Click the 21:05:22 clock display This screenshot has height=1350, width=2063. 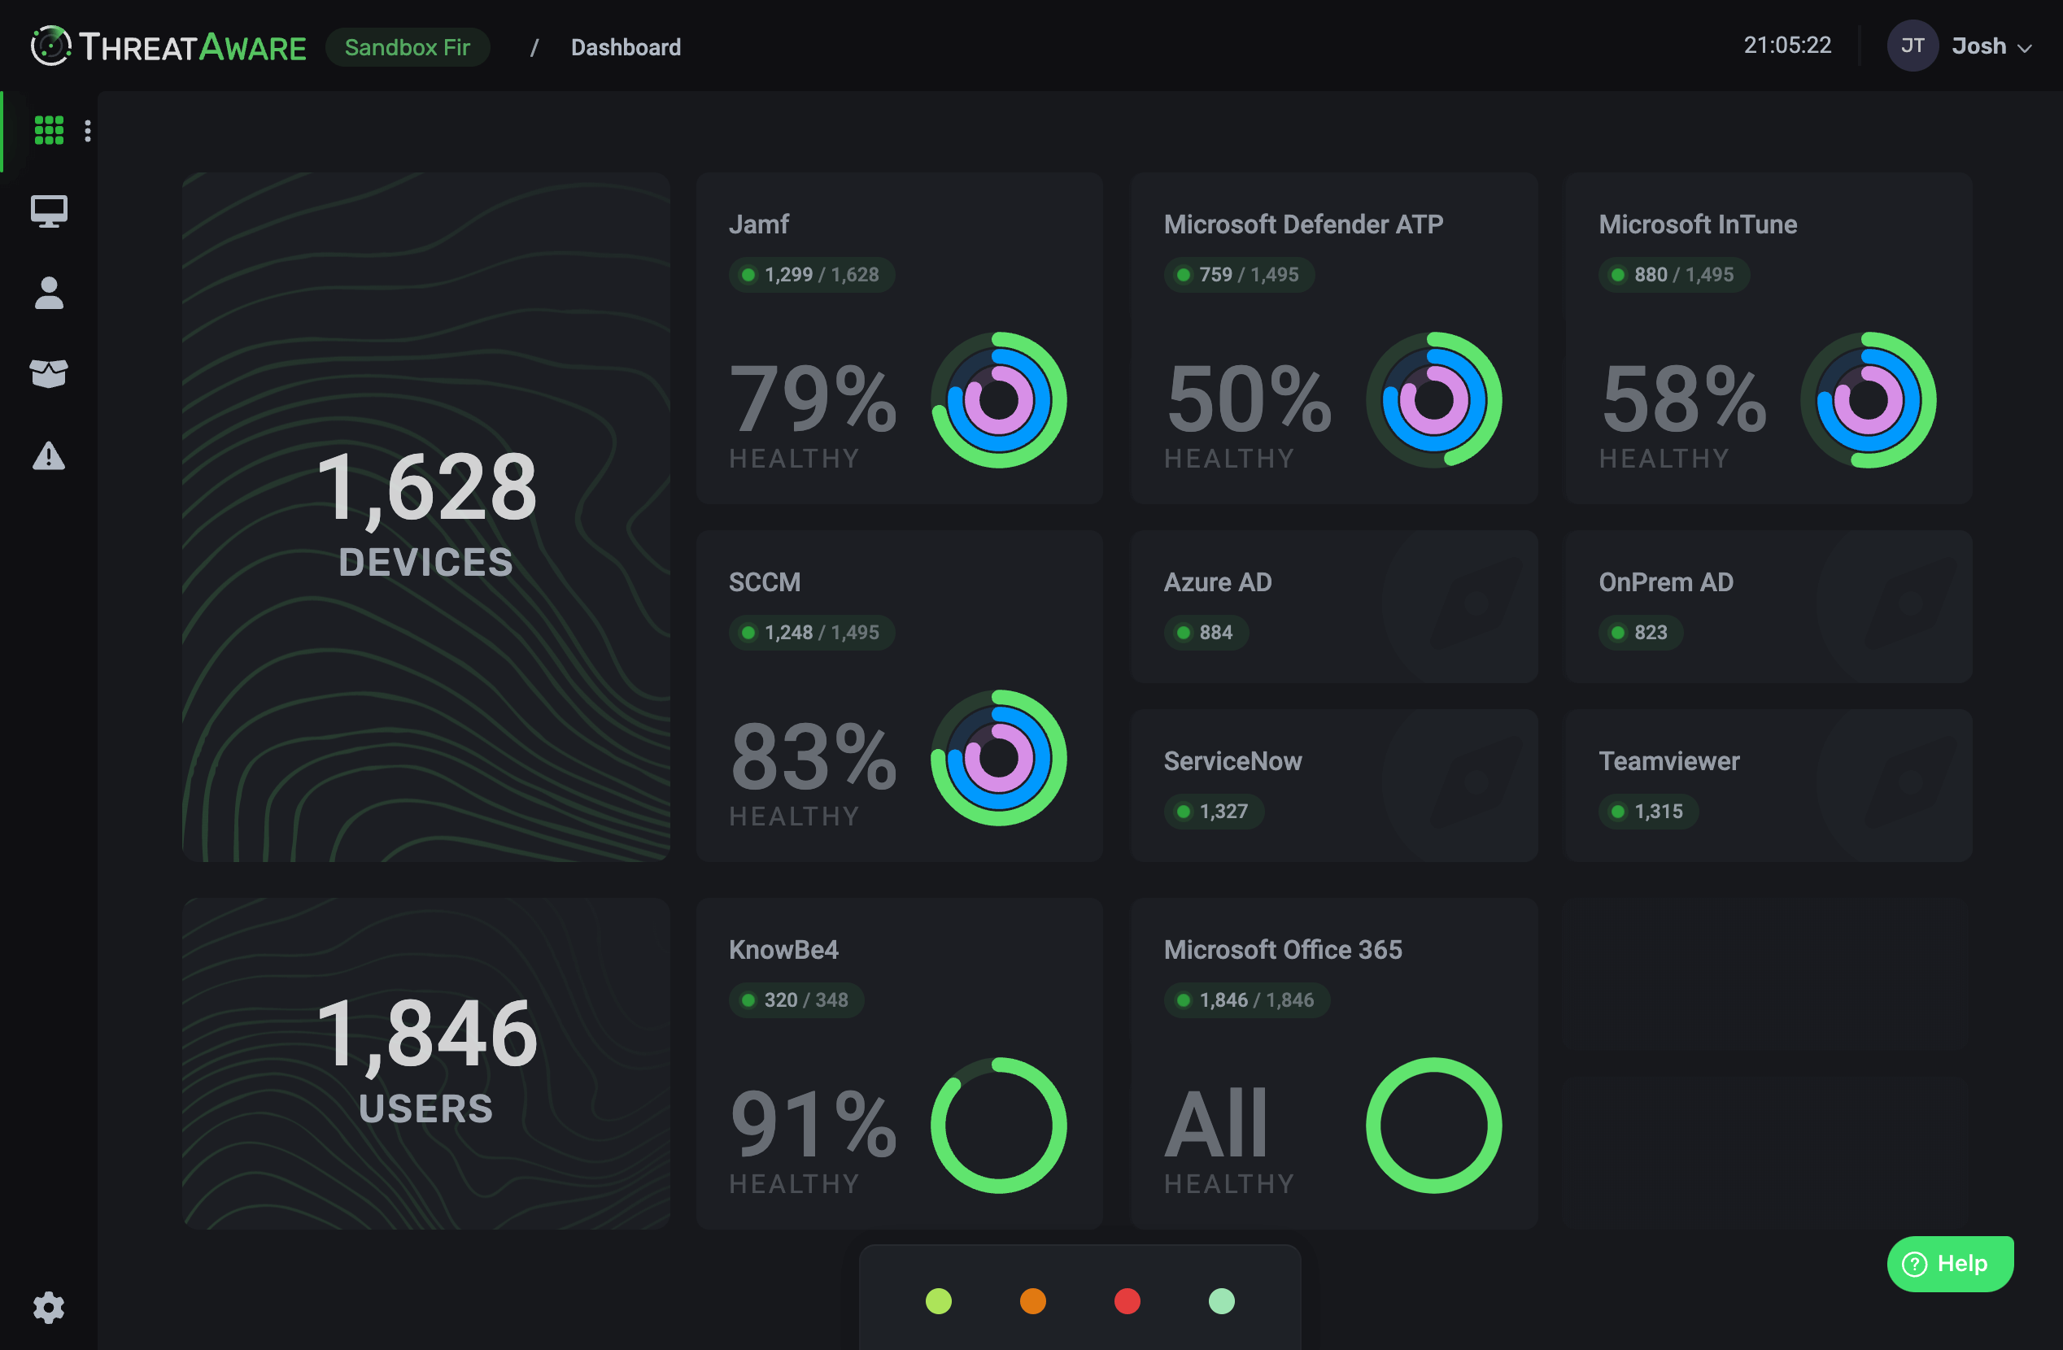pos(1787,45)
